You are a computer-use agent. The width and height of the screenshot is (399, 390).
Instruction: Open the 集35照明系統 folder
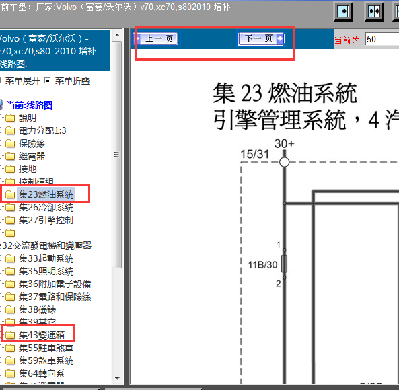pyautogui.click(x=46, y=271)
